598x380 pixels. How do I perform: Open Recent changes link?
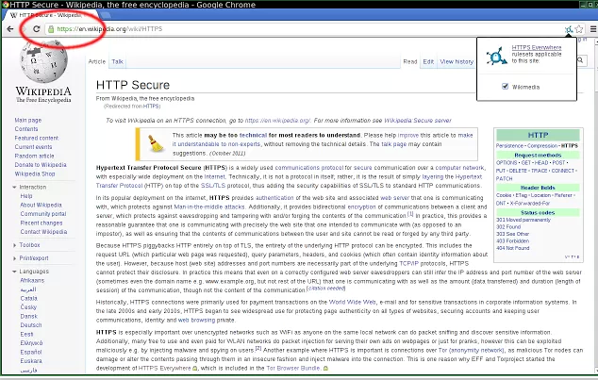point(42,223)
